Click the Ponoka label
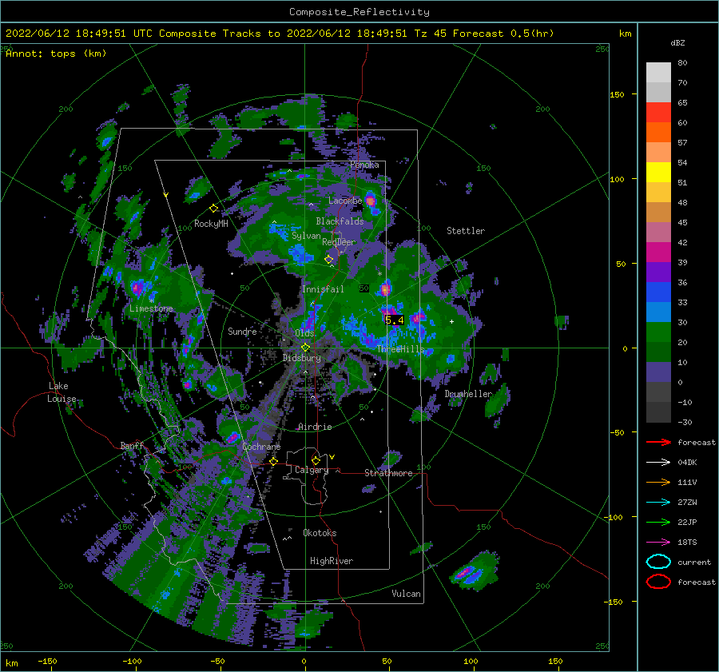The width and height of the screenshot is (719, 672). point(364,165)
